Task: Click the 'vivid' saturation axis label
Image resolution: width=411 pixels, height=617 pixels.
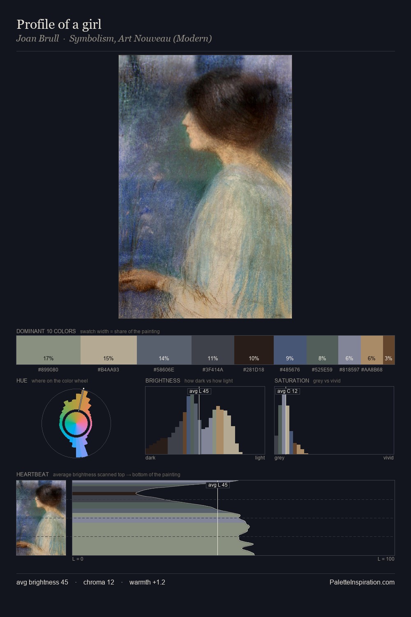Action: coord(388,458)
